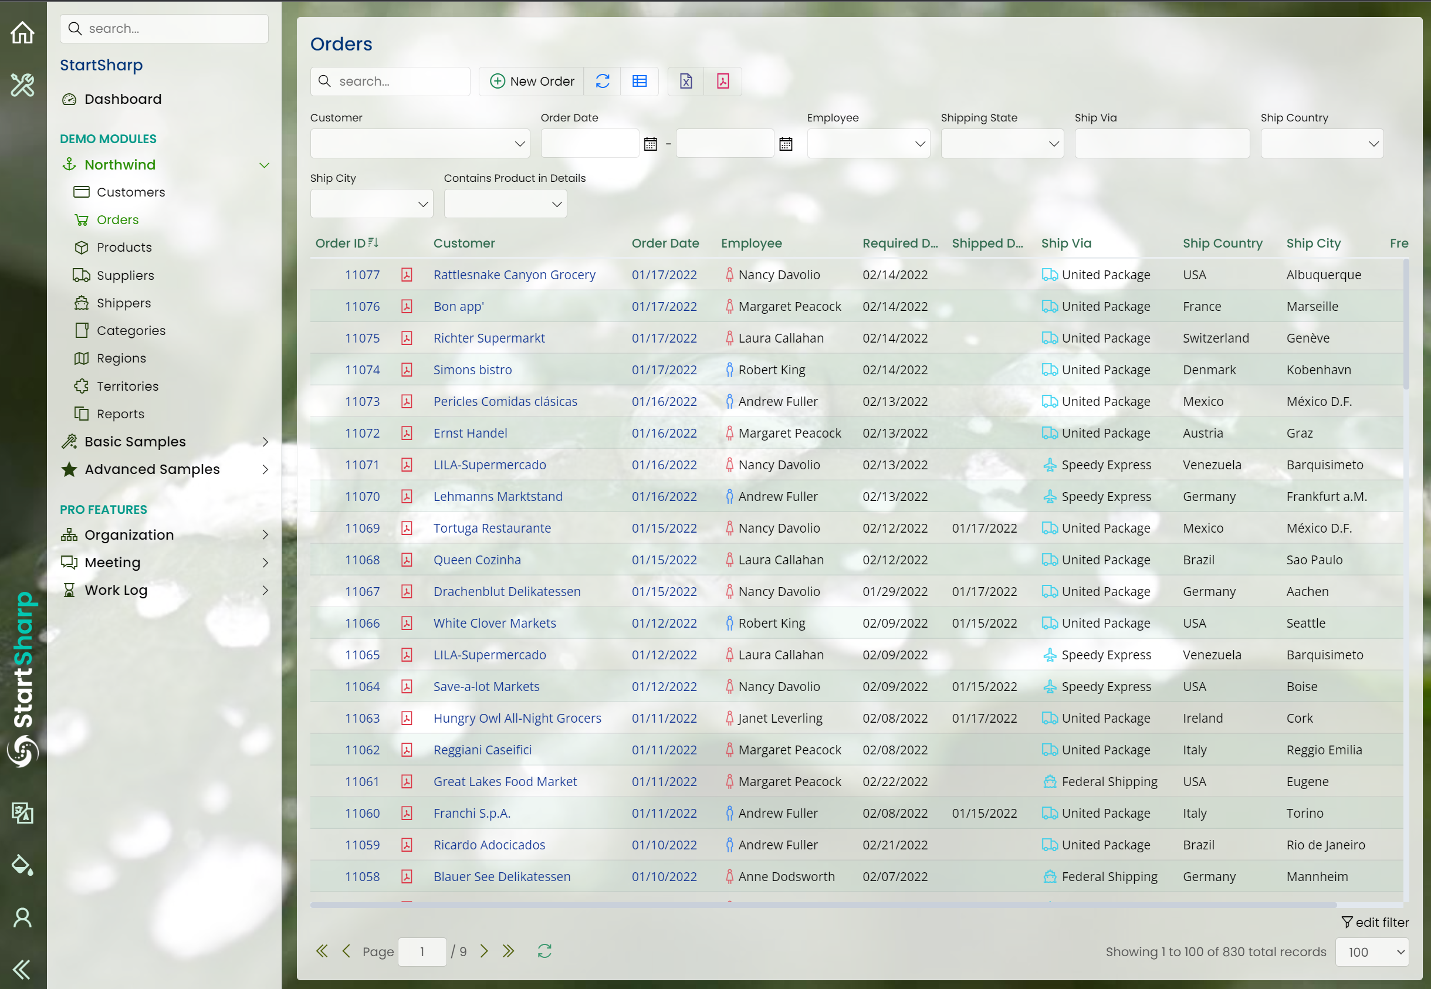Open the Rattlesnake Canyon Grocery customer link
The image size is (1431, 989).
(x=514, y=275)
